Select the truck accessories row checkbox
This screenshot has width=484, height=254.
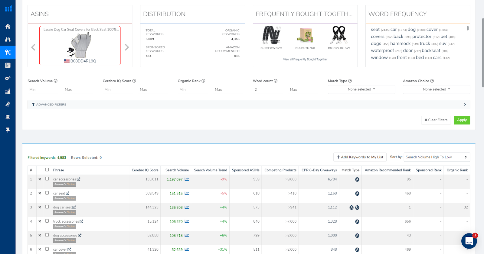[x=47, y=221]
